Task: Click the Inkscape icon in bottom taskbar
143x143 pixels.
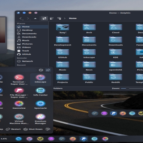Action: click(29, 139)
